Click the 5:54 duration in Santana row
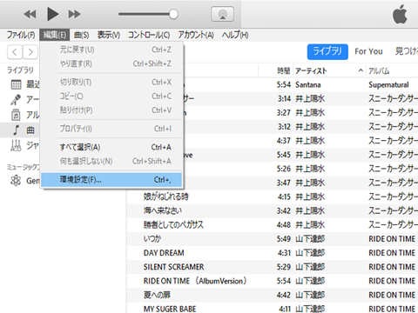Screen dimensions: 418x313 point(284,85)
